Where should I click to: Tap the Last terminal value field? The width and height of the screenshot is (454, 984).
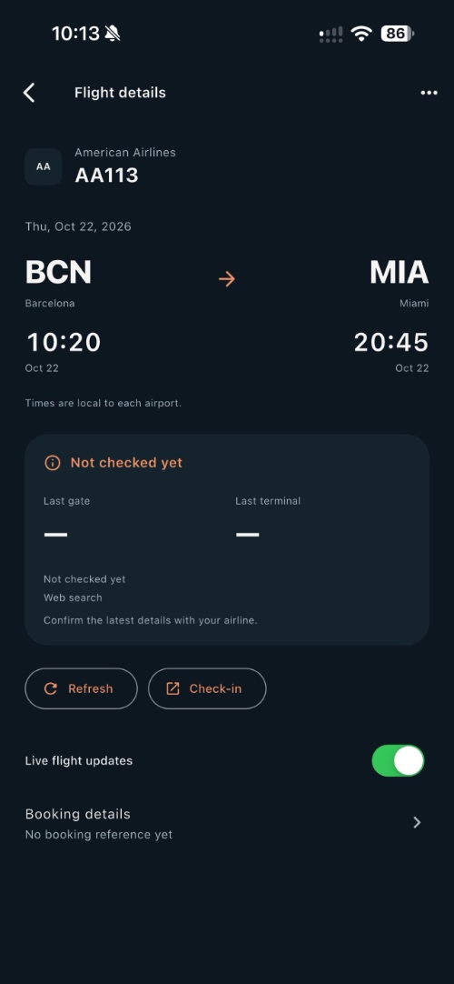tap(247, 535)
